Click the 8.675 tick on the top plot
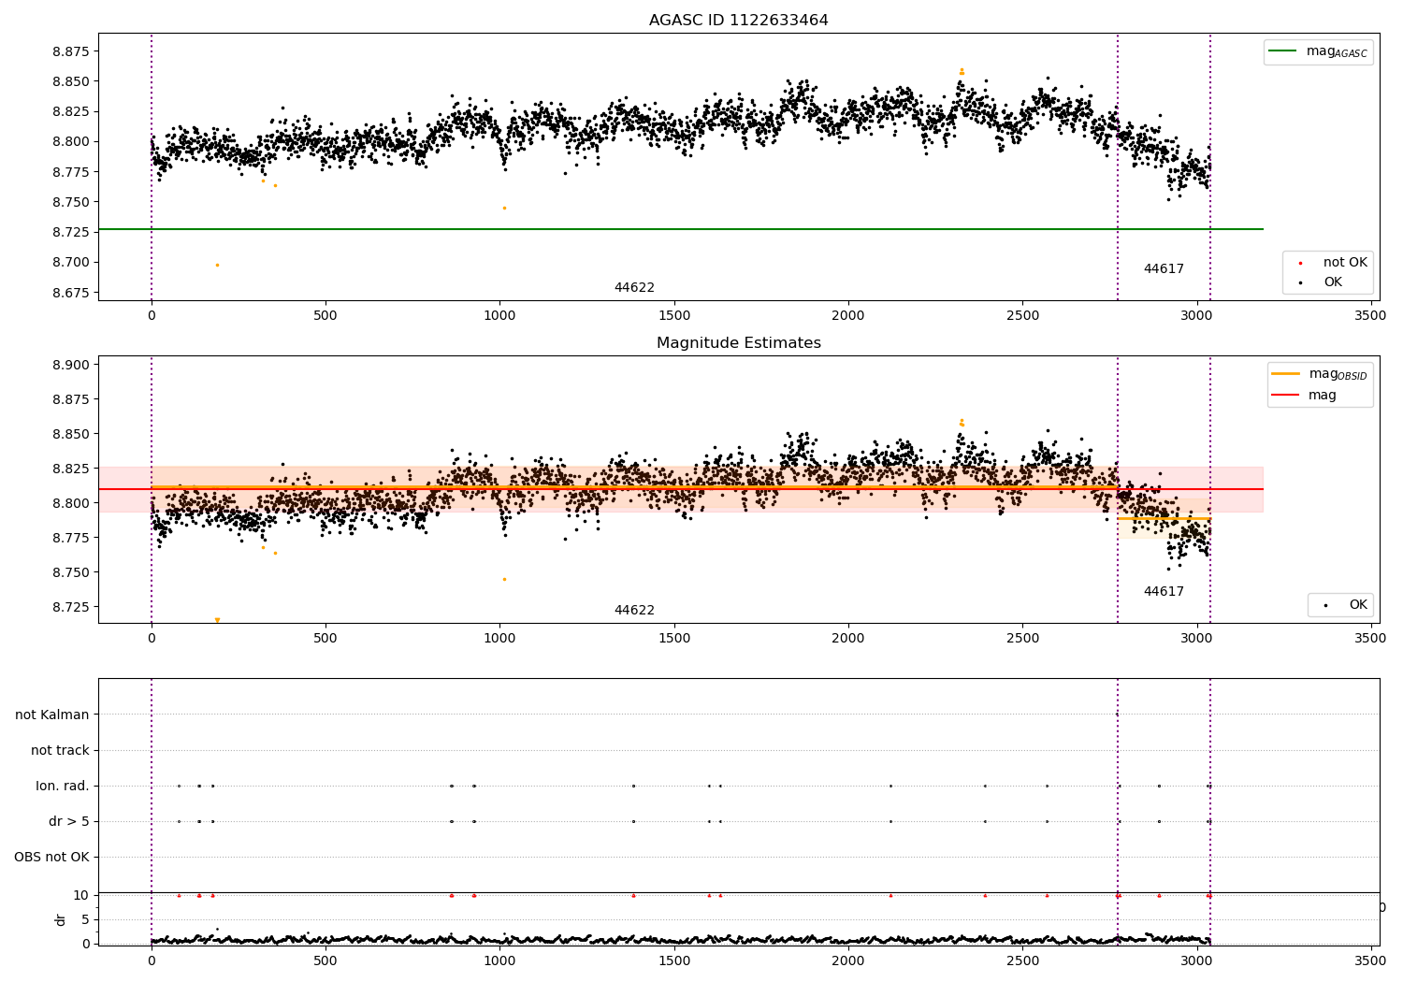Image resolution: width=1403 pixels, height=982 pixels. [71, 293]
